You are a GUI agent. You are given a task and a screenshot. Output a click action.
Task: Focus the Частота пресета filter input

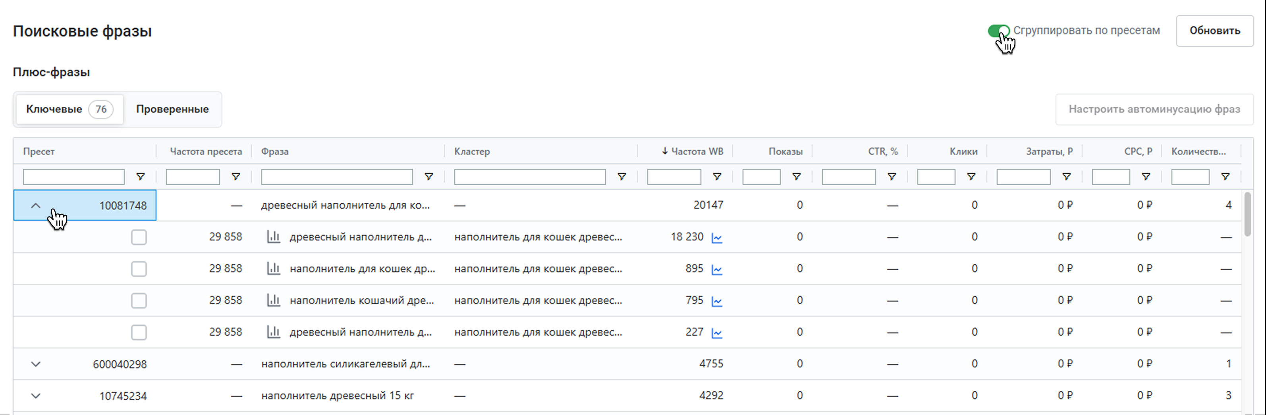point(193,177)
